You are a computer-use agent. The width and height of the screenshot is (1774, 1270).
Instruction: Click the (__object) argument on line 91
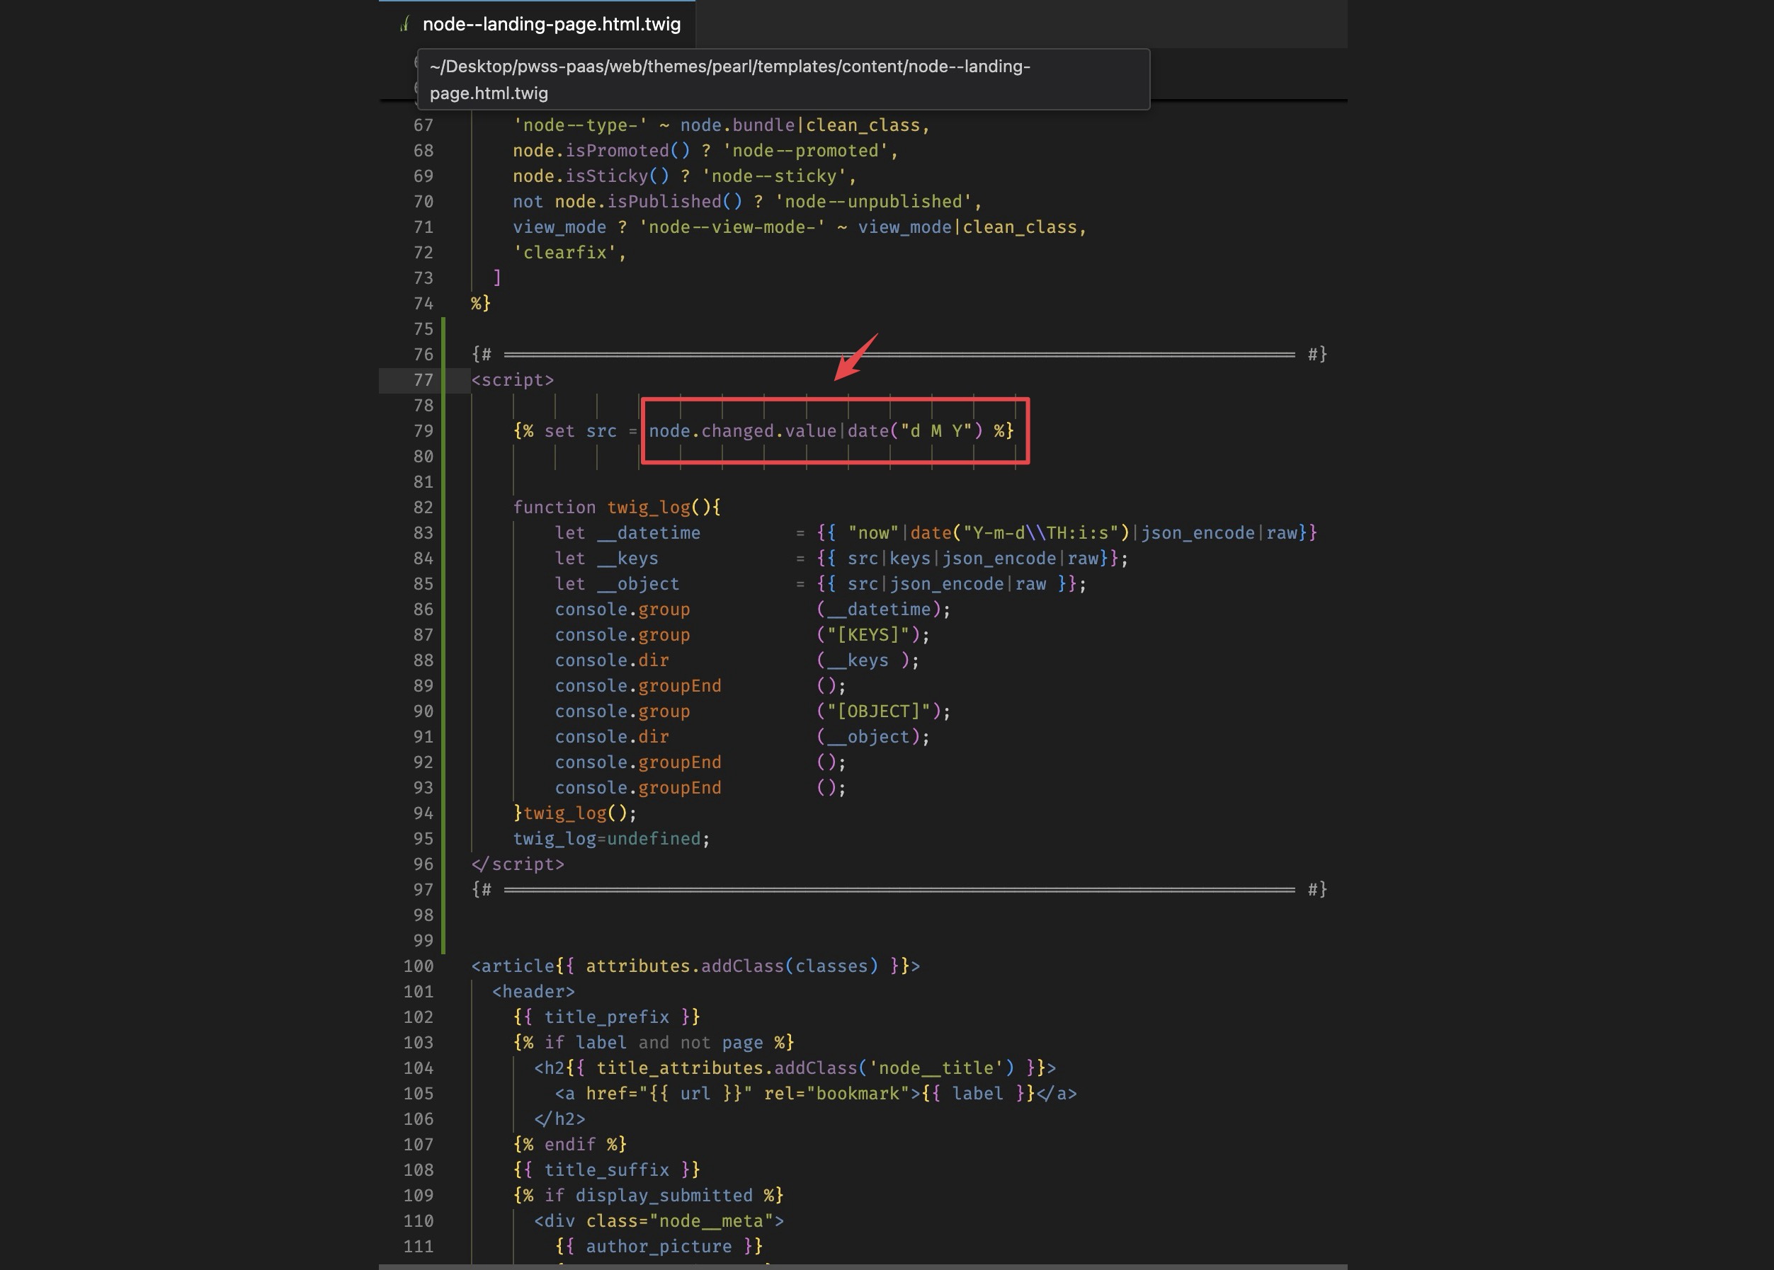868,737
